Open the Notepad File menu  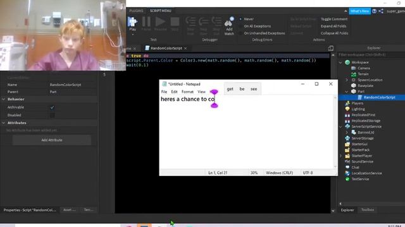tap(164, 92)
